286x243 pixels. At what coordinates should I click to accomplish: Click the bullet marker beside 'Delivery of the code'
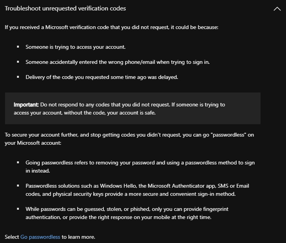18,77
